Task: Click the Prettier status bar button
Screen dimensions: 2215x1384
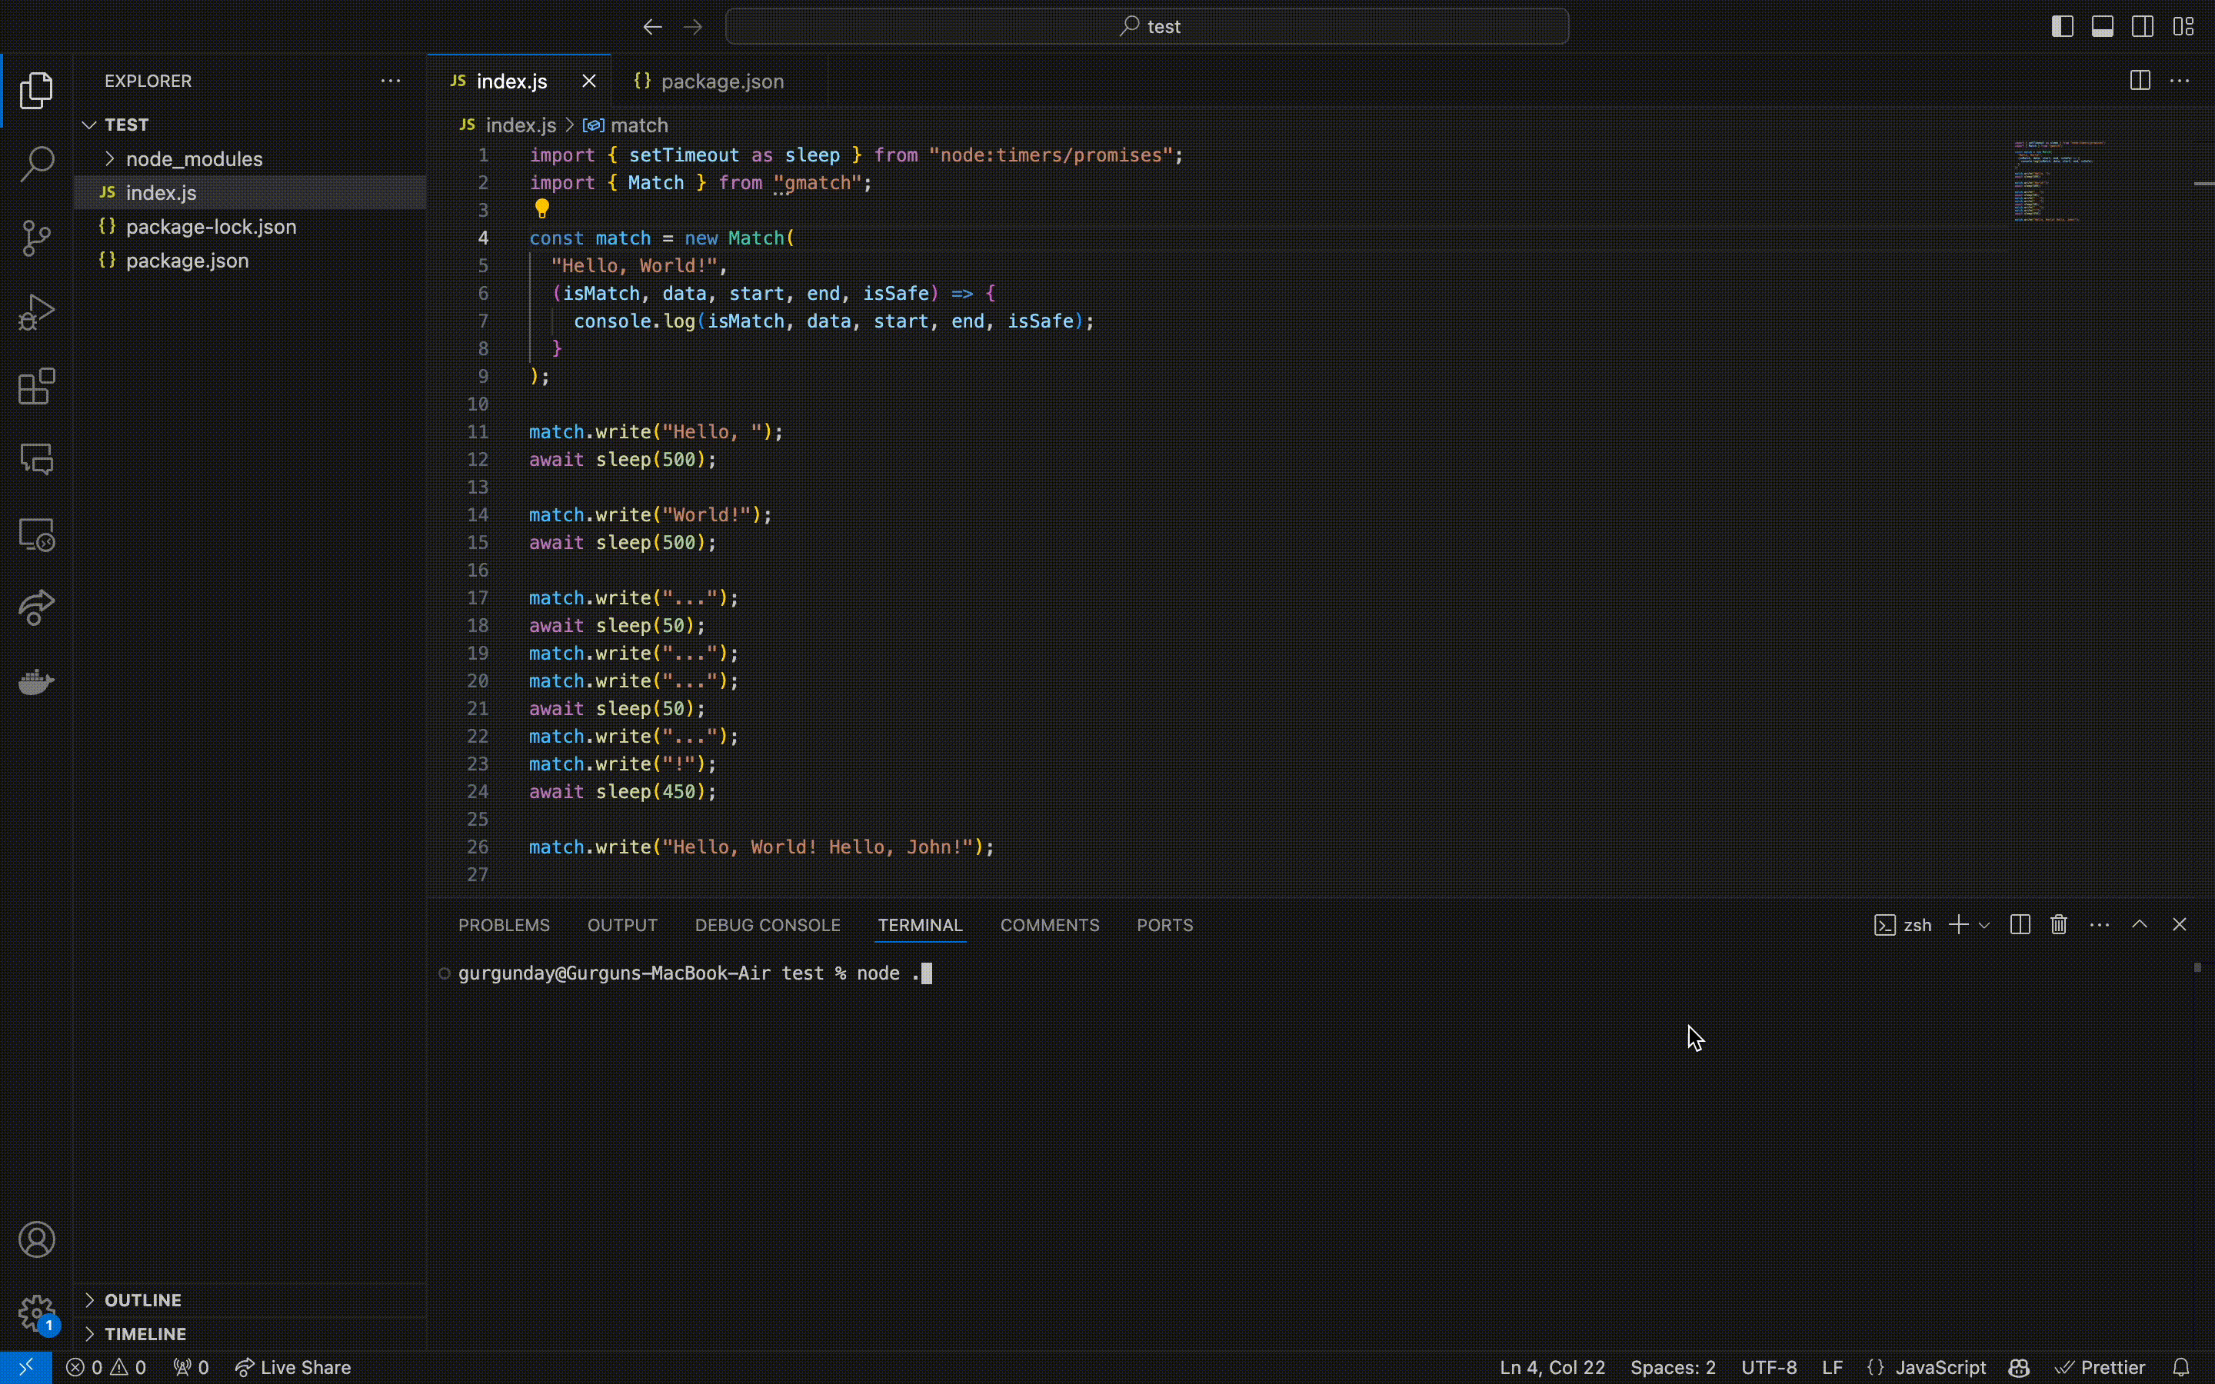Action: click(x=2100, y=1368)
